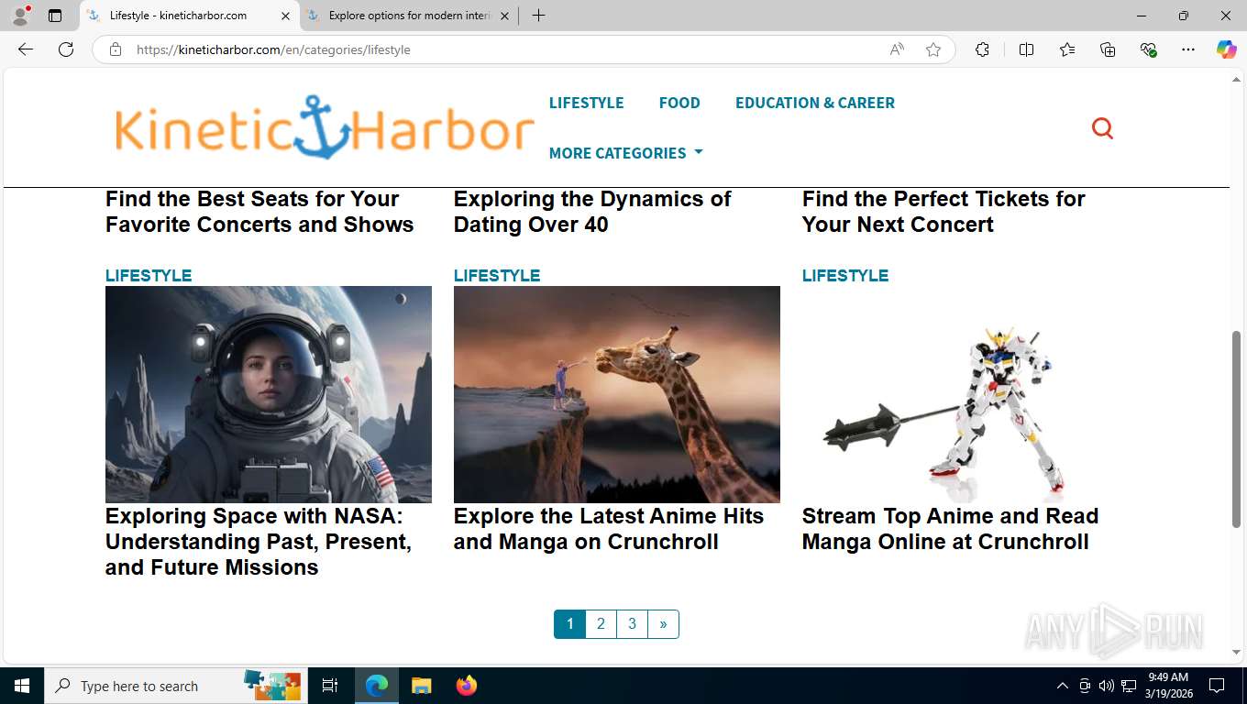
Task: Open Task View on the taskbar
Action: (330, 686)
